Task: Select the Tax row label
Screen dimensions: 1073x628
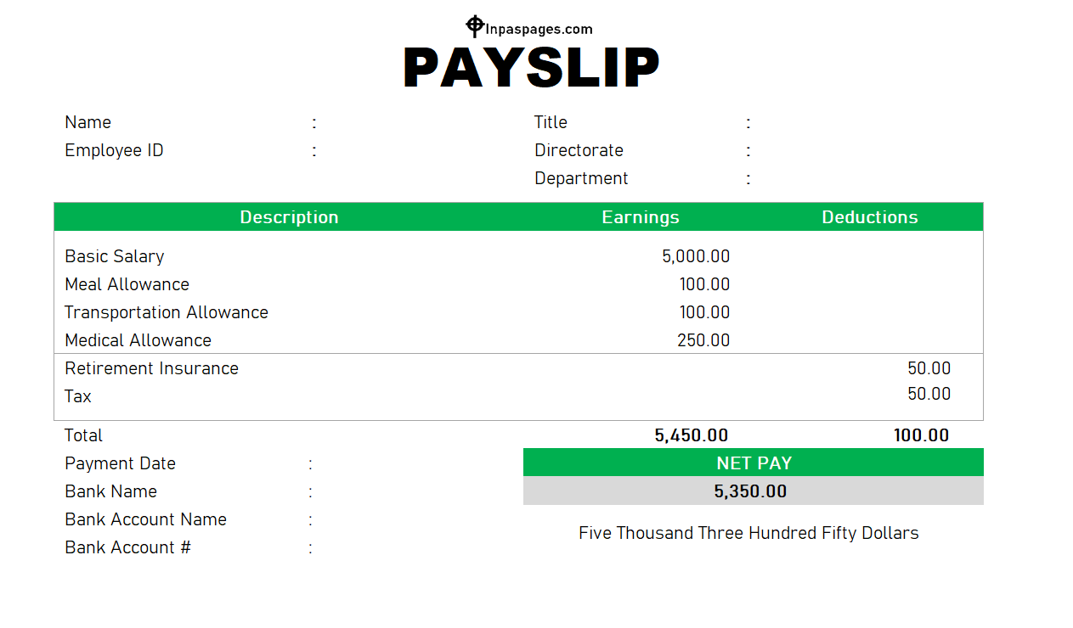Action: coord(78,396)
